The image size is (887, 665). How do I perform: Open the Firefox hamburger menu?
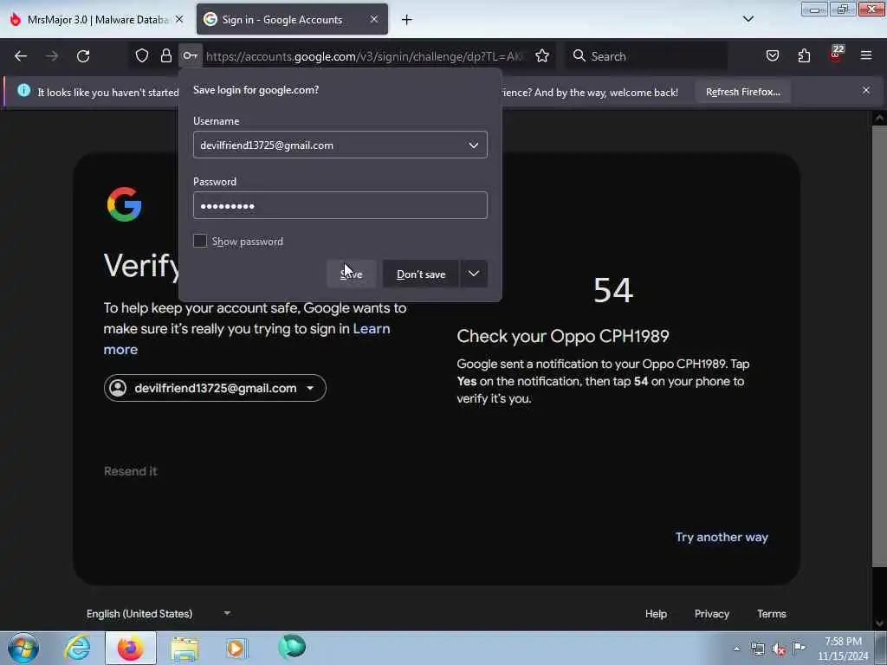point(866,55)
